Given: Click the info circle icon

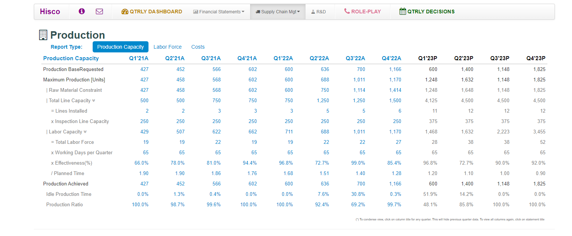Looking at the screenshot, I should tap(82, 12).
